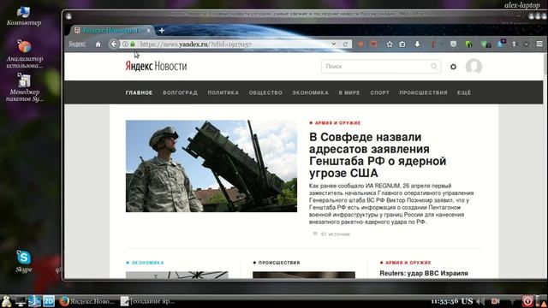Click the green padlock security icon
This screenshot has height=308, width=548.
(x=133, y=44)
